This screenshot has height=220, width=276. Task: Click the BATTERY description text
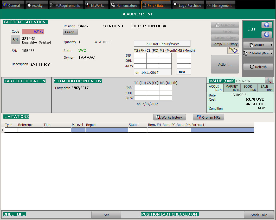(40, 64)
